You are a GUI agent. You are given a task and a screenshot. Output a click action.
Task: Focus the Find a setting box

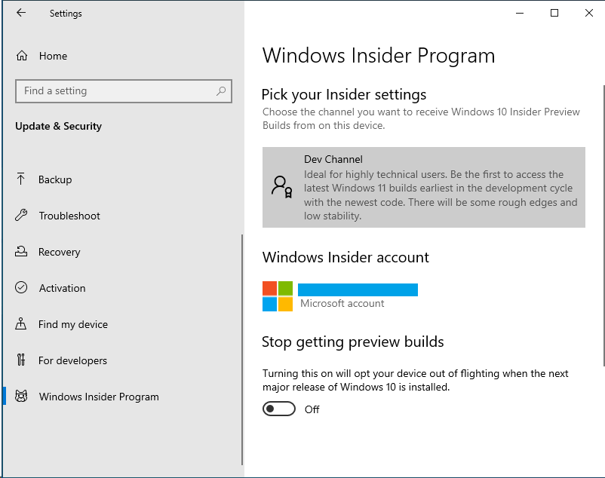point(124,91)
